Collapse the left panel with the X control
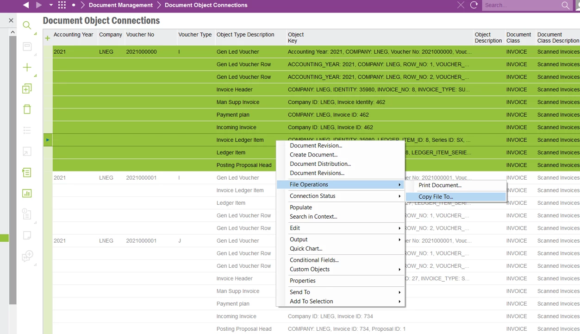This screenshot has height=334, width=580. tap(11, 20)
